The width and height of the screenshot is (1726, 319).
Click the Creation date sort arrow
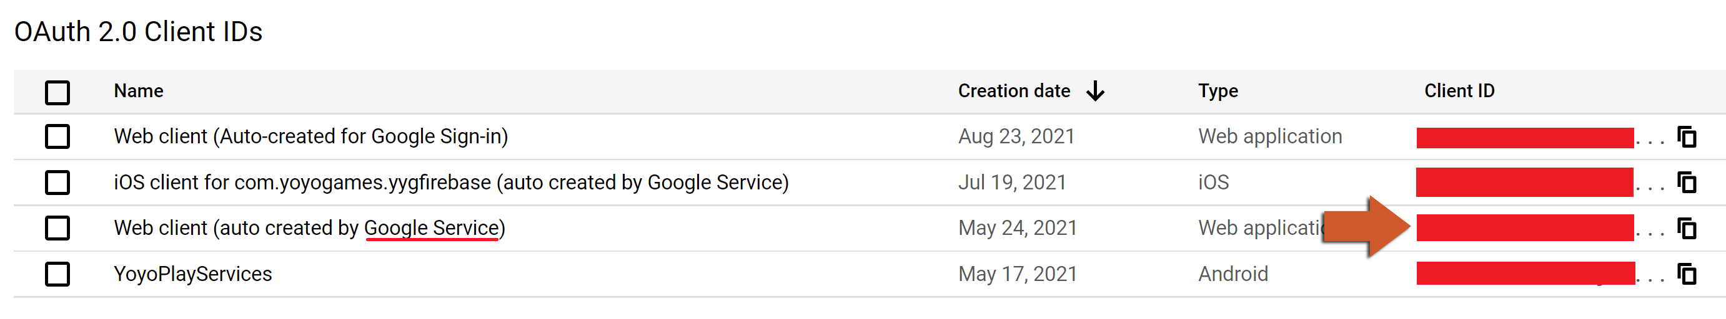point(1096,91)
